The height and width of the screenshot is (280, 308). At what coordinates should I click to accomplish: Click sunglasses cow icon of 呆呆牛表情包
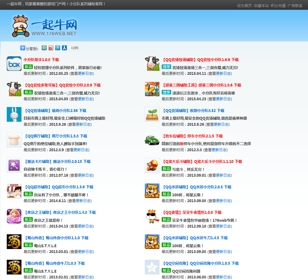(152, 216)
